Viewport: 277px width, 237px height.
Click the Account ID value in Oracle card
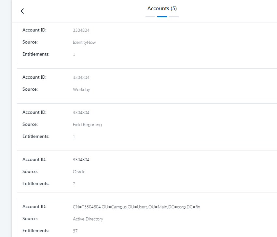[81, 160]
